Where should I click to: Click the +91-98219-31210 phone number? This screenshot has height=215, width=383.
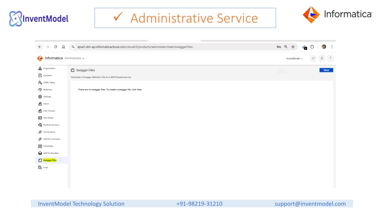pyautogui.click(x=199, y=204)
